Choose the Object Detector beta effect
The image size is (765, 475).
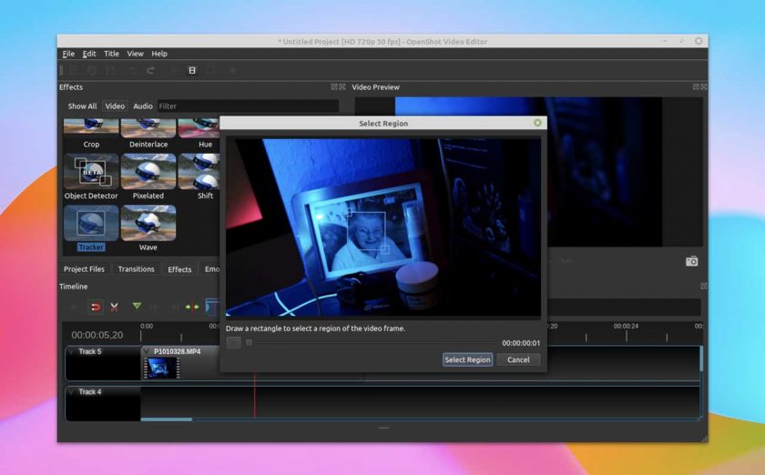(91, 172)
